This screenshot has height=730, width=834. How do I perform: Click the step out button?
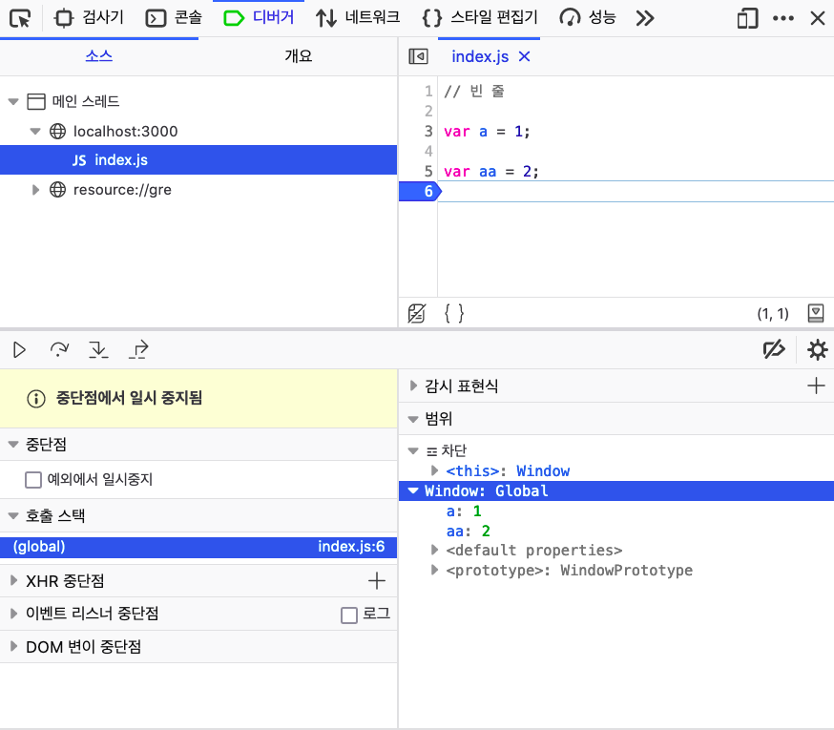pyautogui.click(x=138, y=349)
